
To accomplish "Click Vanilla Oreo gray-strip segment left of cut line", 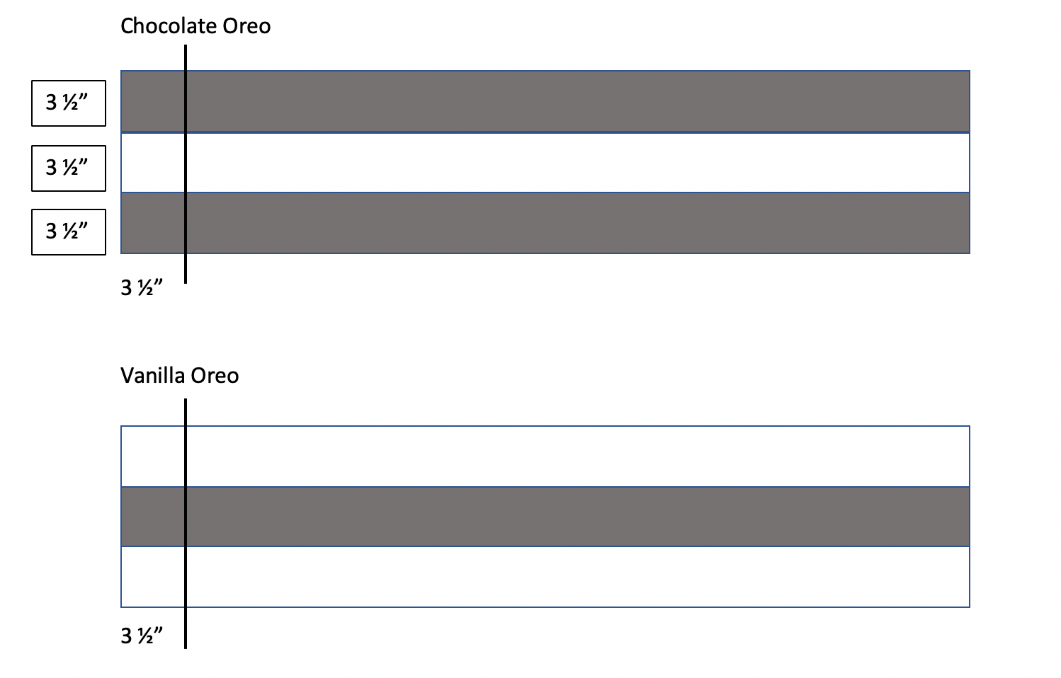I will 153,517.
